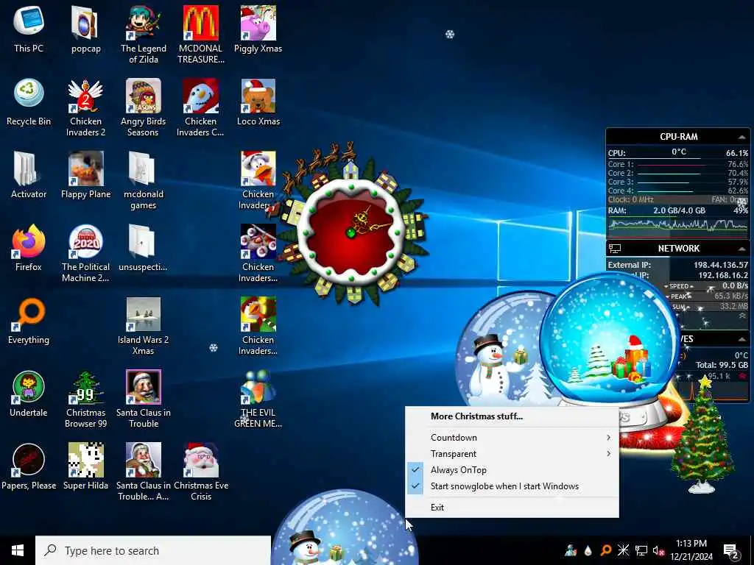Click the muted speaker tray icon

(x=658, y=550)
